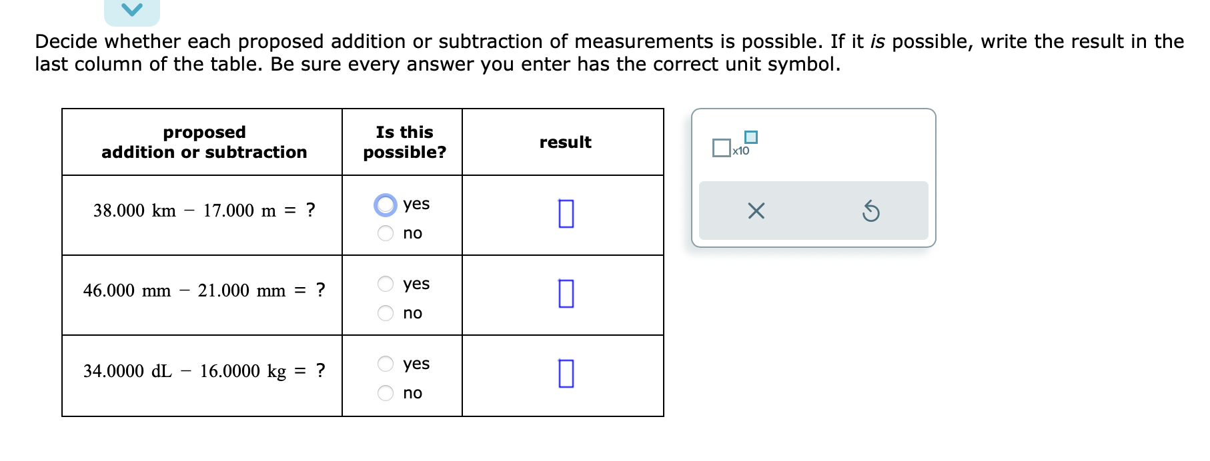This screenshot has width=1210, height=461.
Task: Select yes for 46.000 mm − 21.000 mm
Action: click(x=385, y=284)
